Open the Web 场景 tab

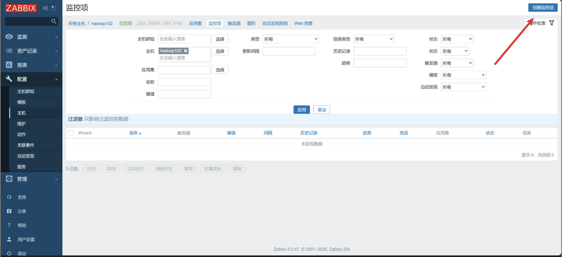tap(303, 23)
